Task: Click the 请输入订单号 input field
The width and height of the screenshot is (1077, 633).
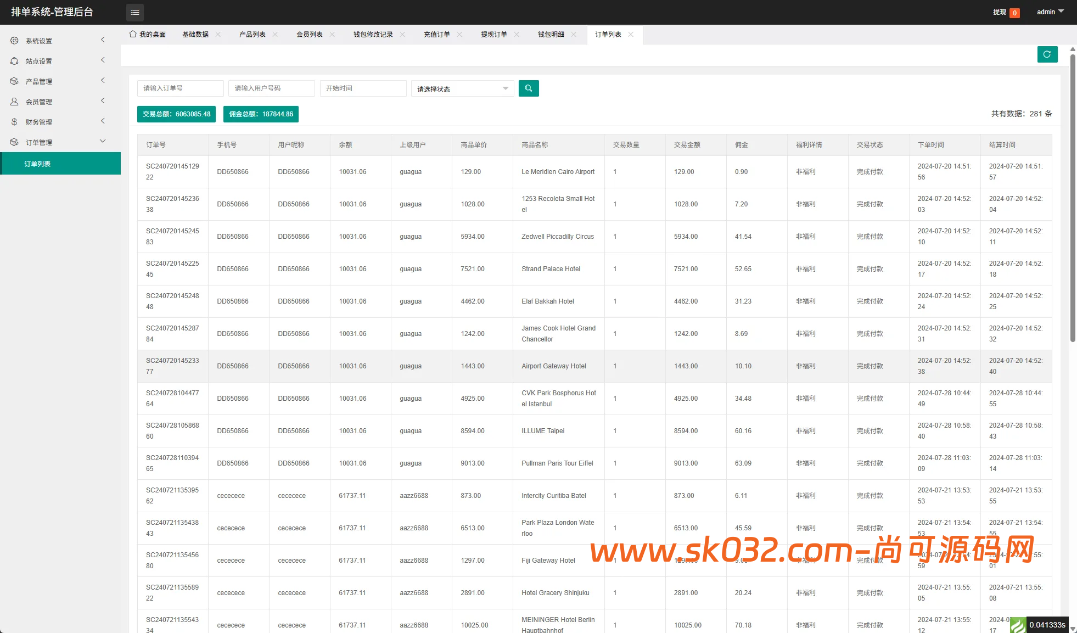Action: tap(180, 88)
